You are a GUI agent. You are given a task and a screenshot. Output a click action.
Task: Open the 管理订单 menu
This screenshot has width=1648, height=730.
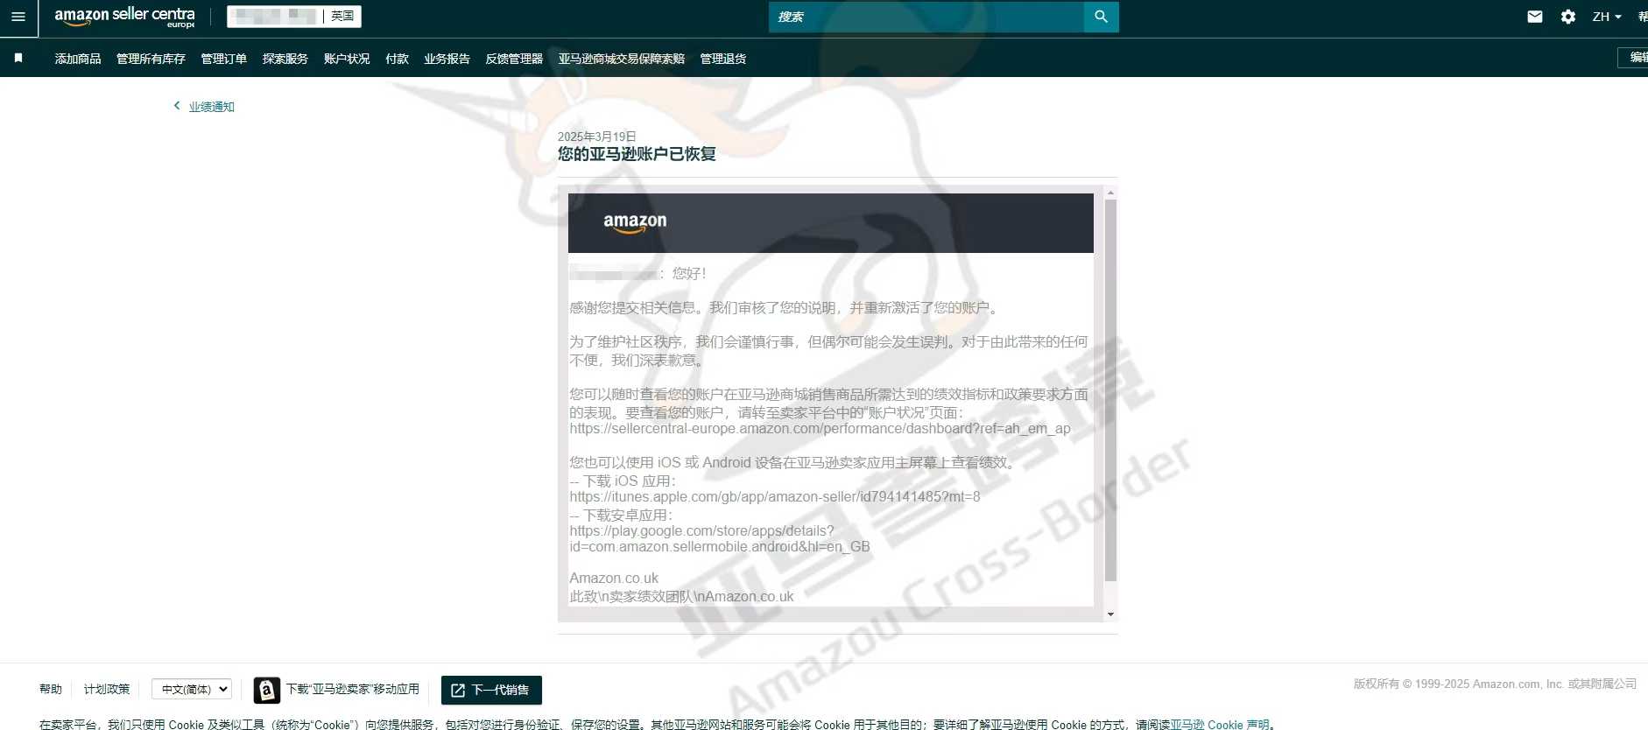[224, 59]
